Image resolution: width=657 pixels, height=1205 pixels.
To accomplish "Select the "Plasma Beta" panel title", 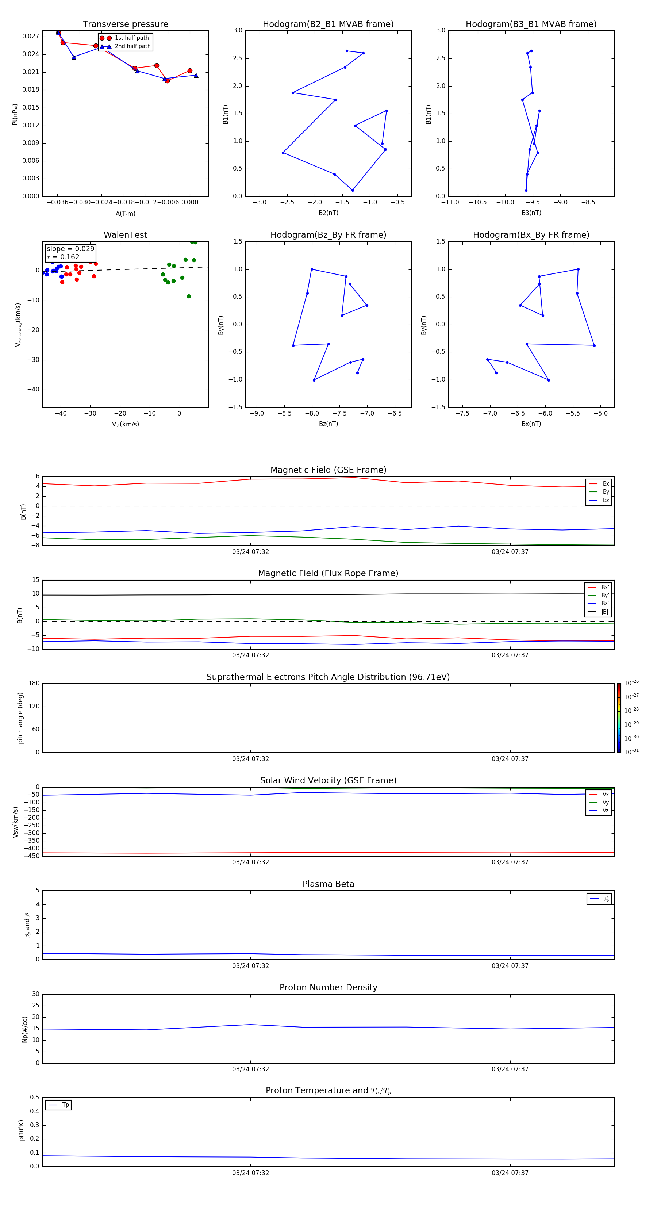I will pos(328,884).
